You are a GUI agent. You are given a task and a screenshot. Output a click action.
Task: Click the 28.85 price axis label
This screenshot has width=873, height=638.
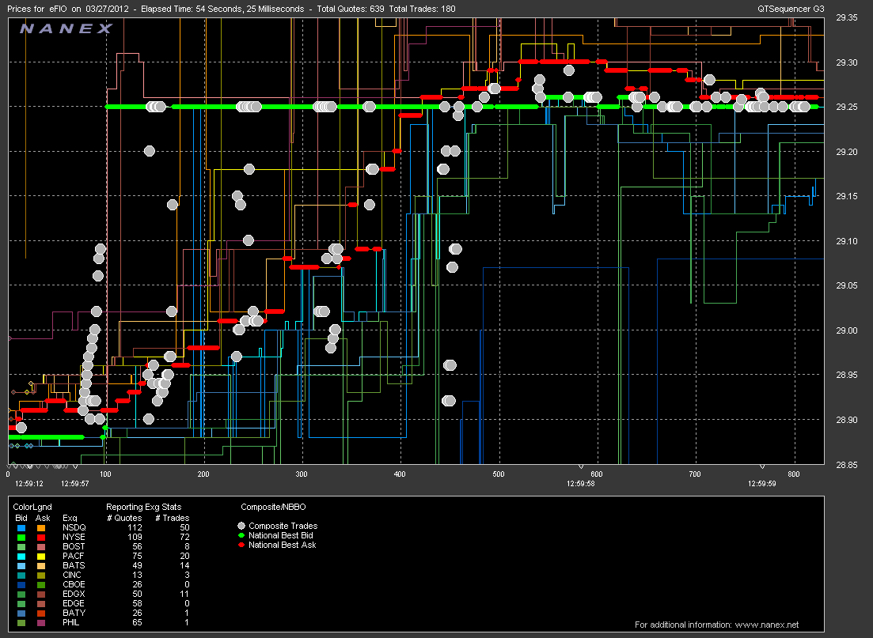pyautogui.click(x=846, y=464)
